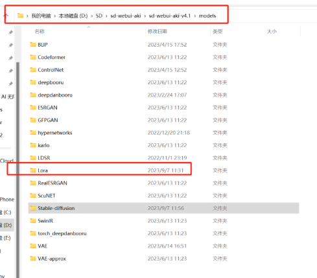The height and width of the screenshot is (278, 317).
Task: Click the date 2023/9/7 11:31
Action: pos(165,170)
